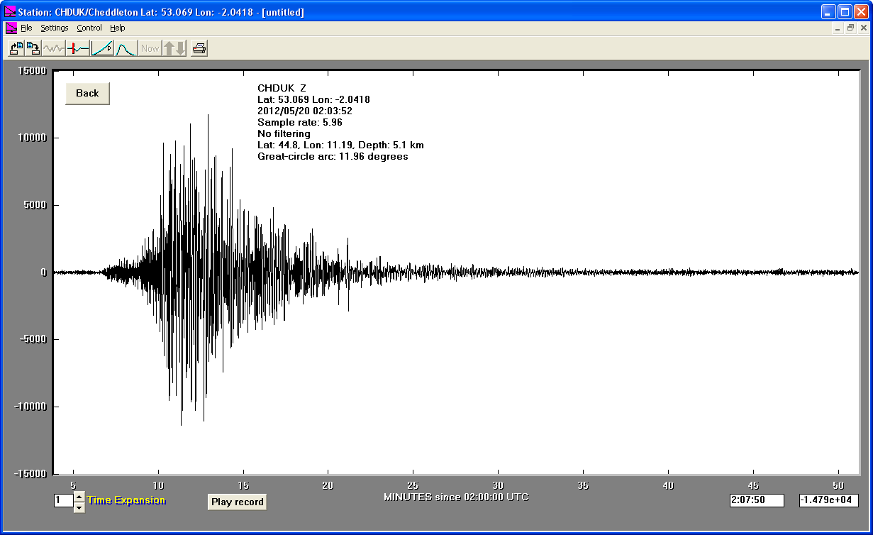Open the Settings menu
This screenshot has width=873, height=535.
[x=55, y=28]
